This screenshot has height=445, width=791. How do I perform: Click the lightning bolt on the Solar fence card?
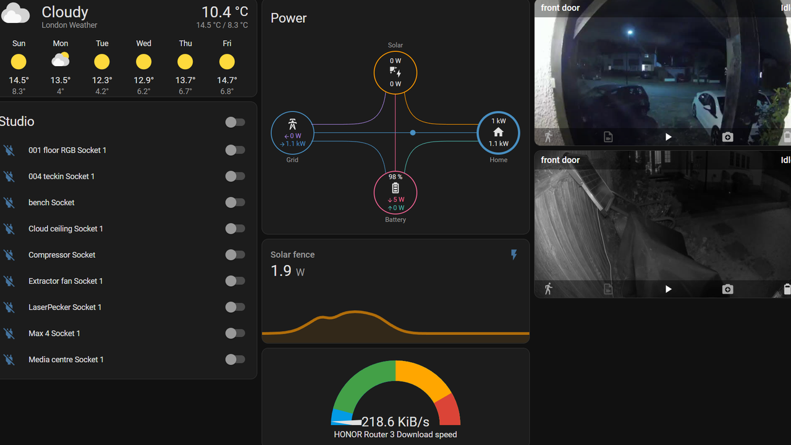pos(514,255)
